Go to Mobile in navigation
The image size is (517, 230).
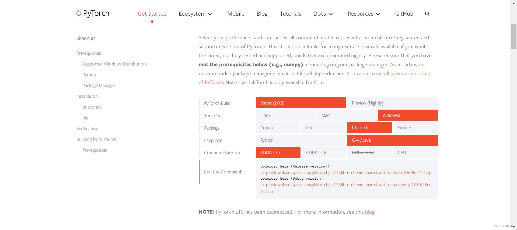pyautogui.click(x=236, y=14)
